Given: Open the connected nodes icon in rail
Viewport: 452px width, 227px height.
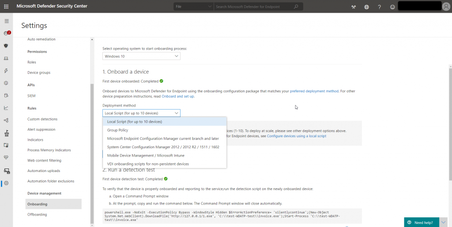Looking at the screenshot, I should click(6, 121).
